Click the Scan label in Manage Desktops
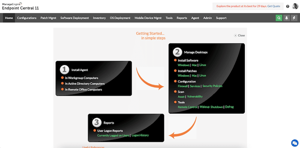300x148 pixels. tap(181, 92)
